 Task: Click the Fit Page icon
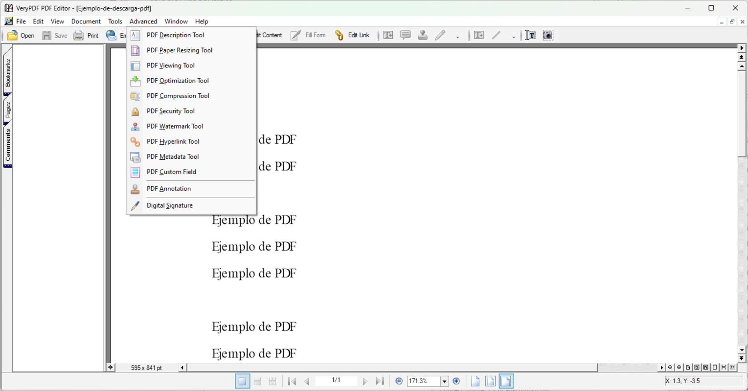[x=490, y=381]
